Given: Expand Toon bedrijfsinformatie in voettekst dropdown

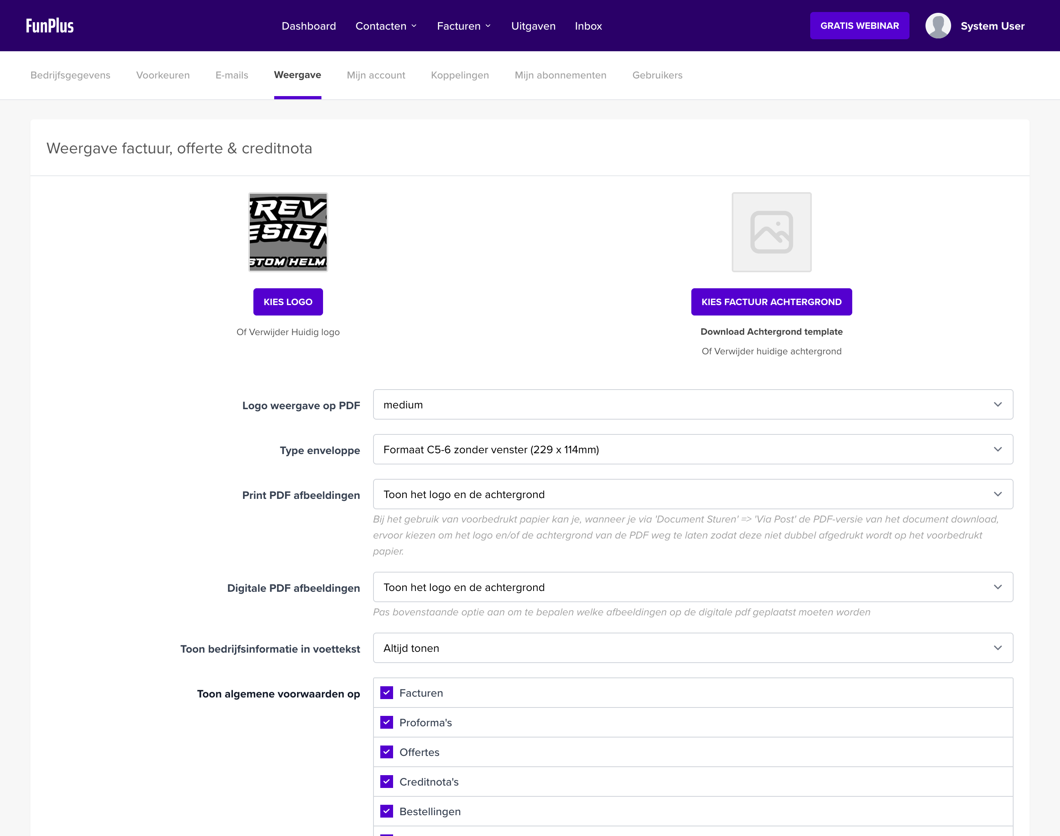Looking at the screenshot, I should coord(693,648).
